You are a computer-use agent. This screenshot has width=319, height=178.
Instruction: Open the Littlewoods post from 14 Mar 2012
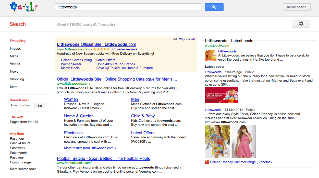click(213, 110)
